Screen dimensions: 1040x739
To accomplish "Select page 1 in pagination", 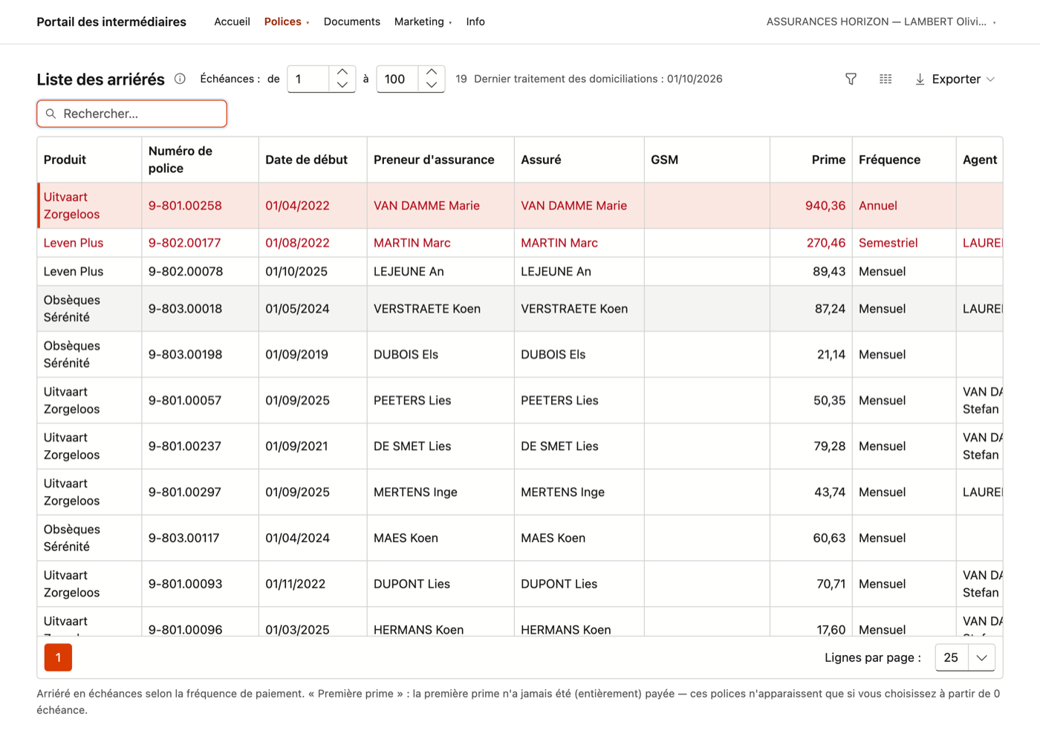I will tap(58, 657).
